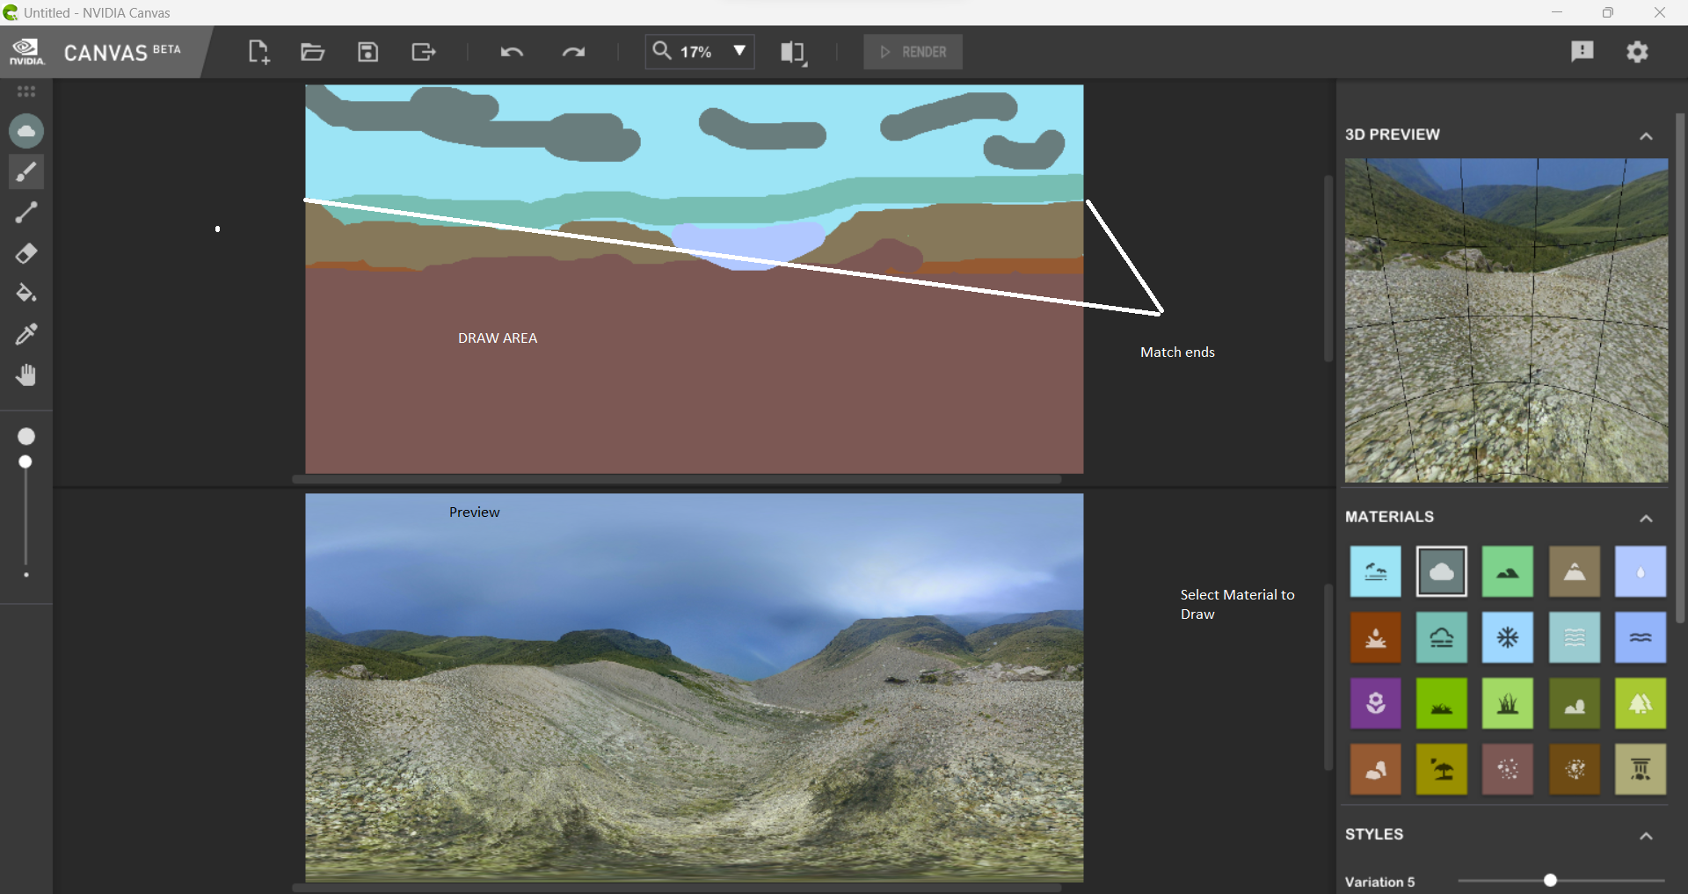
Task: Select the Flower material swatch
Action: [x=1374, y=703]
